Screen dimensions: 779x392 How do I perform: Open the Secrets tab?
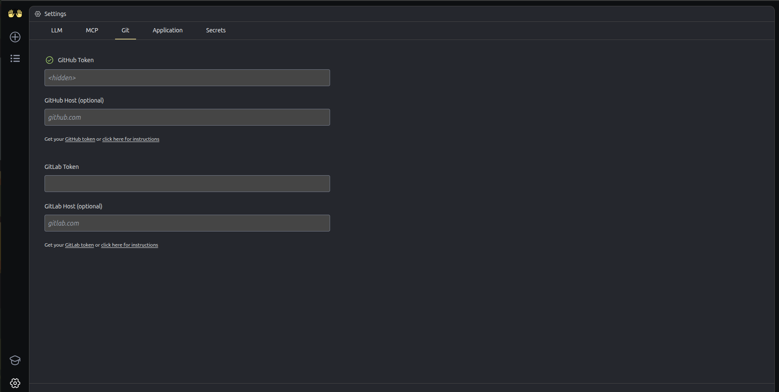tap(215, 30)
